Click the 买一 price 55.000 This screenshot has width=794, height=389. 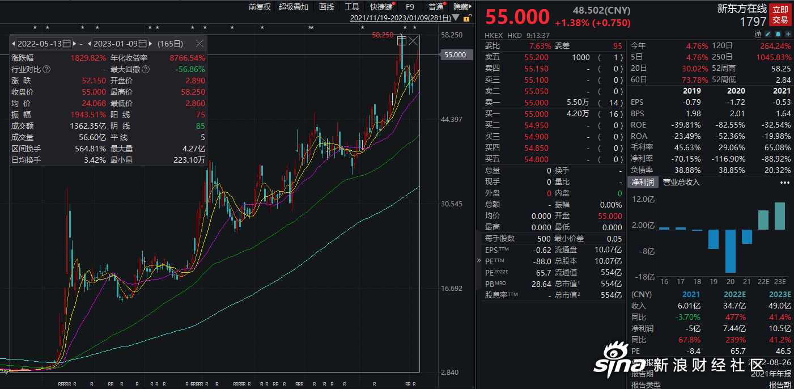point(536,114)
